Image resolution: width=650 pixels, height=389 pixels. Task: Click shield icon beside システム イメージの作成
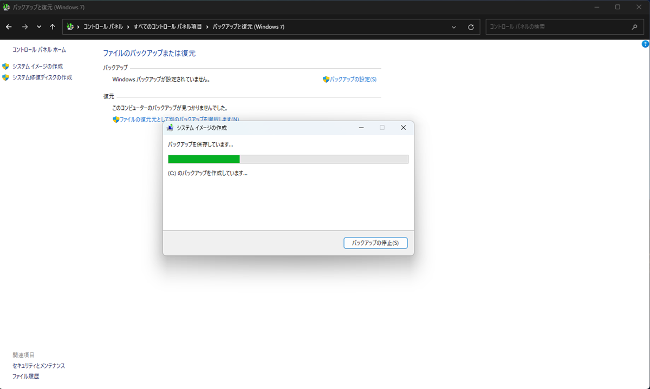(6, 67)
